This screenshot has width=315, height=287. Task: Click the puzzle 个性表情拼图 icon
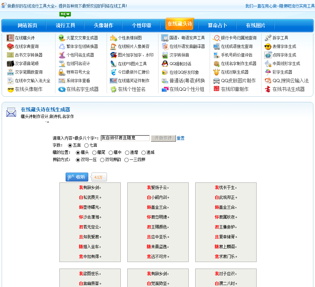114,38
